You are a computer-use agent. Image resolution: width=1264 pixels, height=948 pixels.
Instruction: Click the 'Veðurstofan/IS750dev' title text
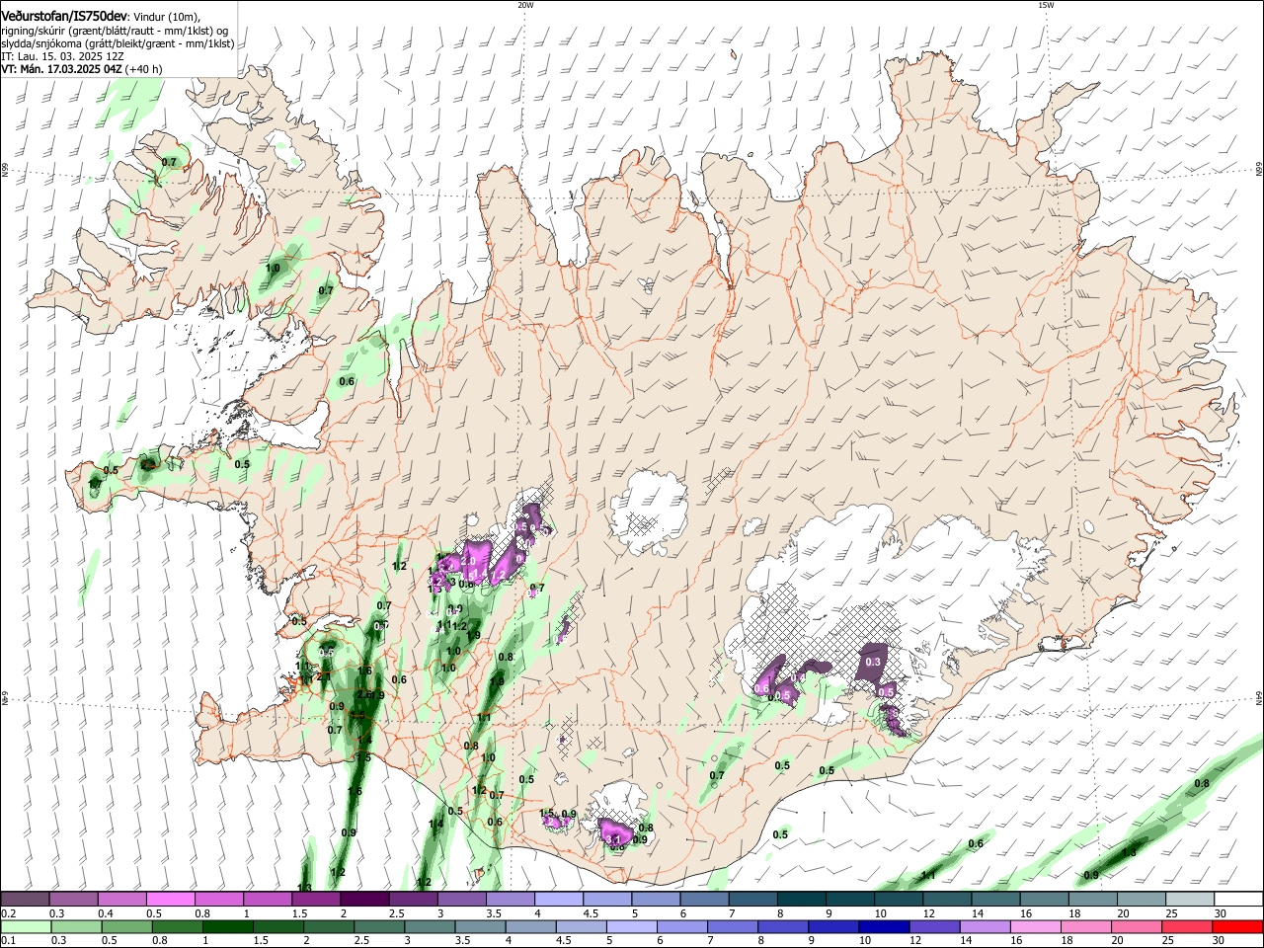(64, 17)
